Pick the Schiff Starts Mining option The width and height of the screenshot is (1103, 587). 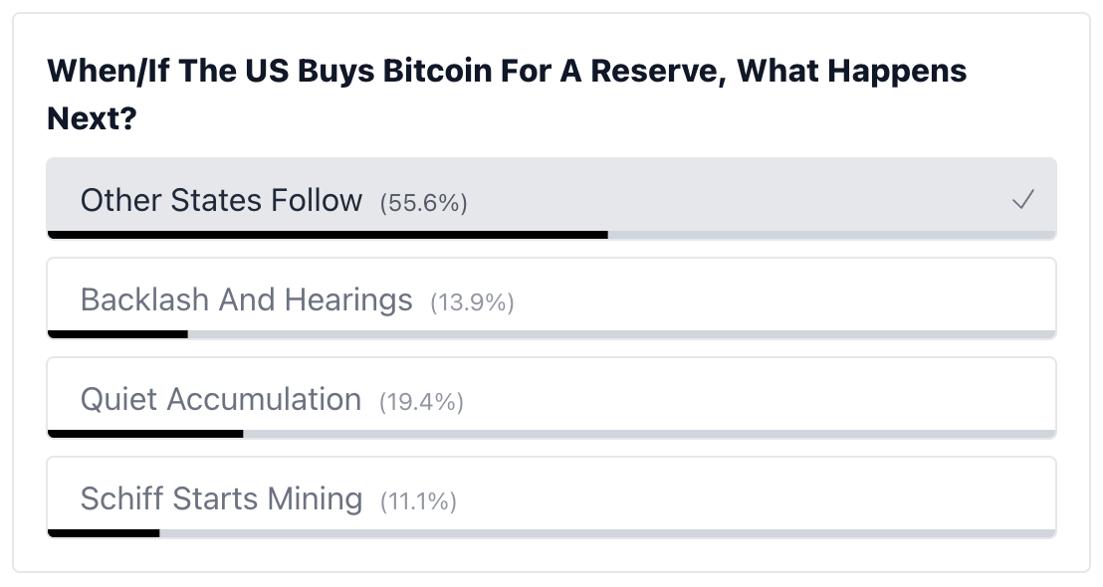click(551, 497)
